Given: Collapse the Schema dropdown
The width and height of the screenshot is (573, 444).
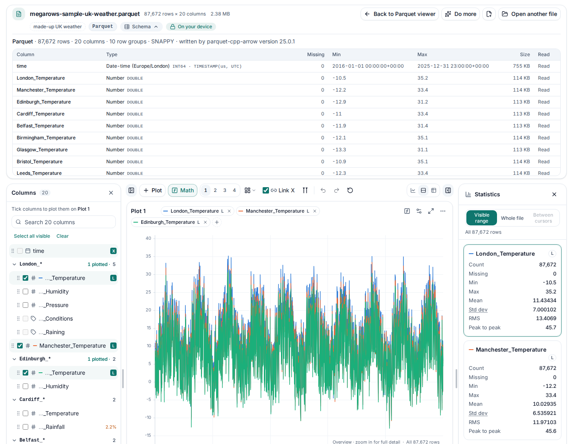Looking at the screenshot, I should coord(141,27).
